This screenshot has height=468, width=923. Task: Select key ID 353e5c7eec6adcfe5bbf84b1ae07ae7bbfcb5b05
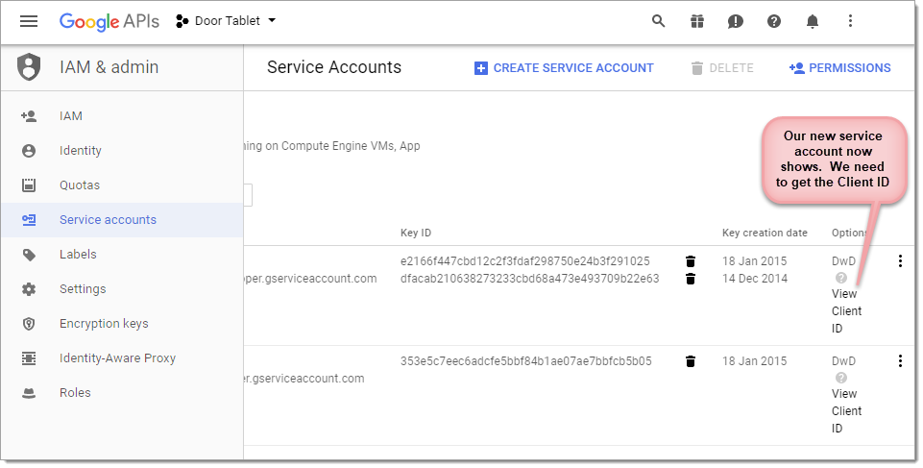[x=525, y=361]
